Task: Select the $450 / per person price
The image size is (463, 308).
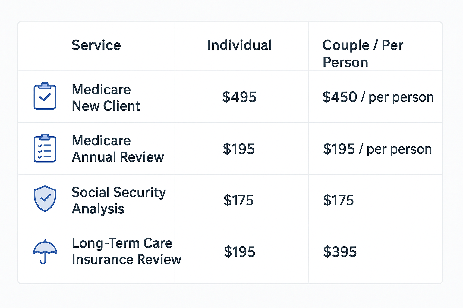Action: (378, 97)
